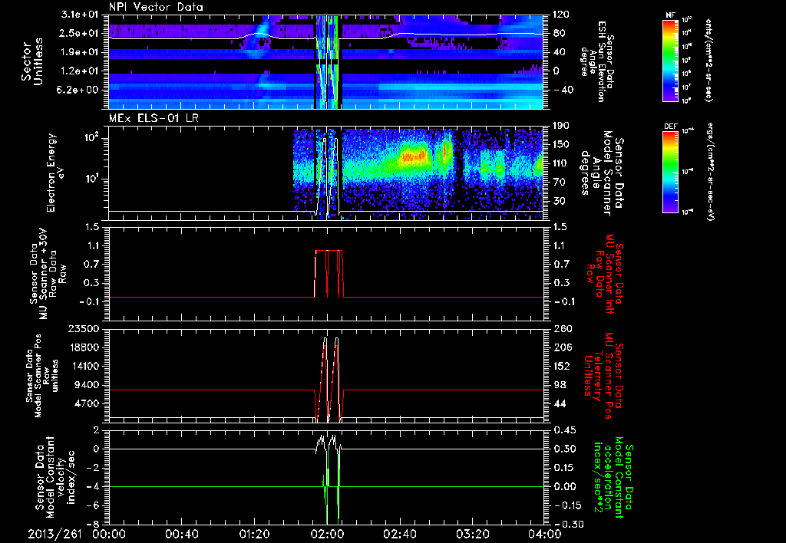Click the Model Scanner Pos plot panel
The height and width of the screenshot is (543, 786).
click(x=325, y=376)
